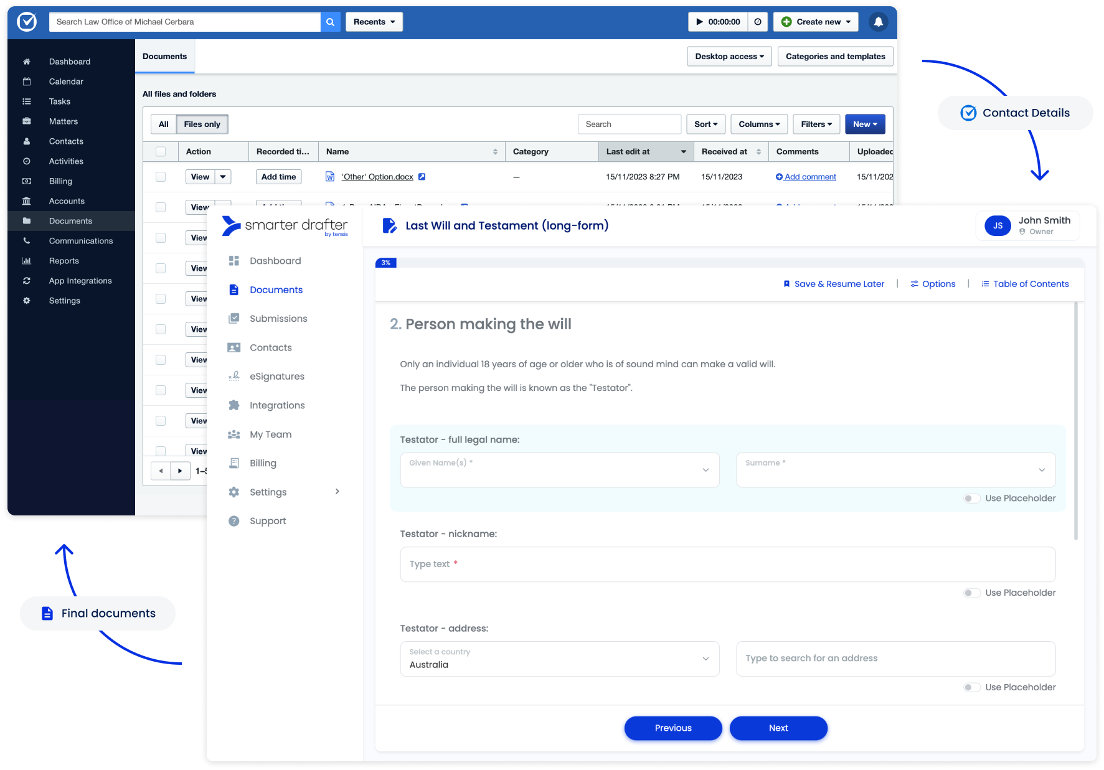Expand the Settings submenu chevron
Viewport: 1104px width, 770px height.
click(337, 492)
